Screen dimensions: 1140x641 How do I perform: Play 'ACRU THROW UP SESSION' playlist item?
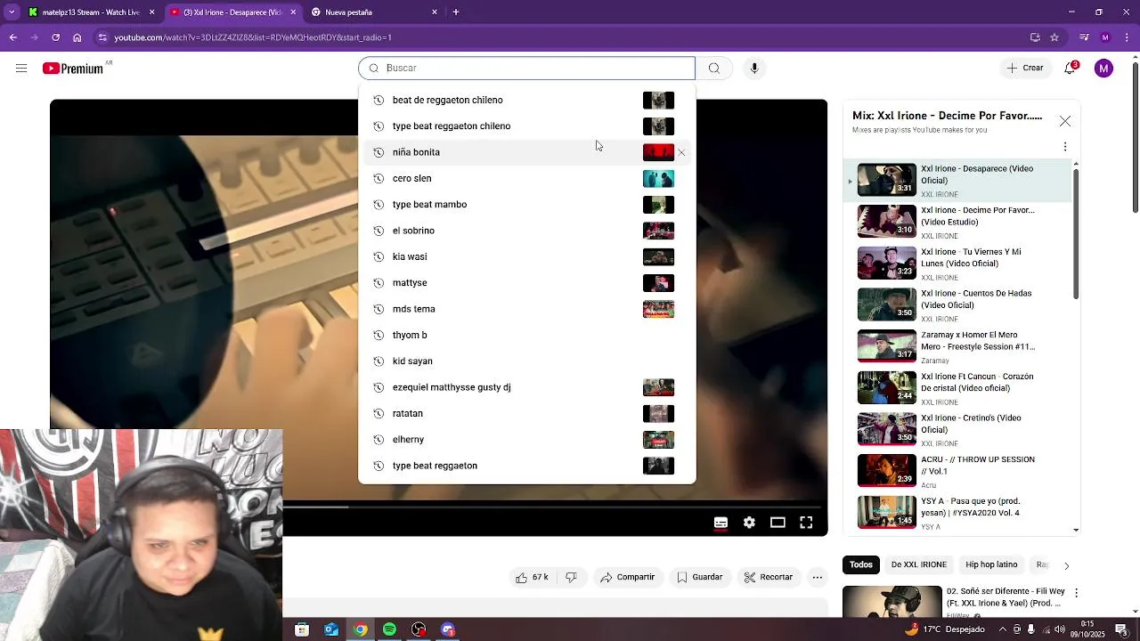click(957, 472)
